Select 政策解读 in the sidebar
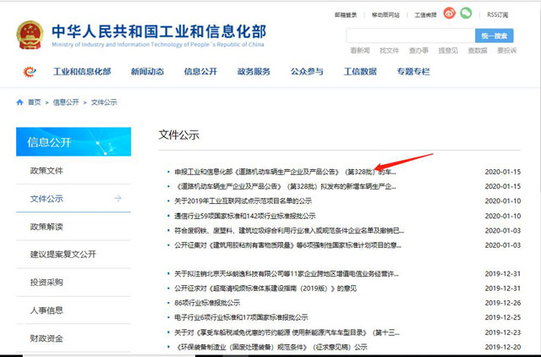 [46, 227]
